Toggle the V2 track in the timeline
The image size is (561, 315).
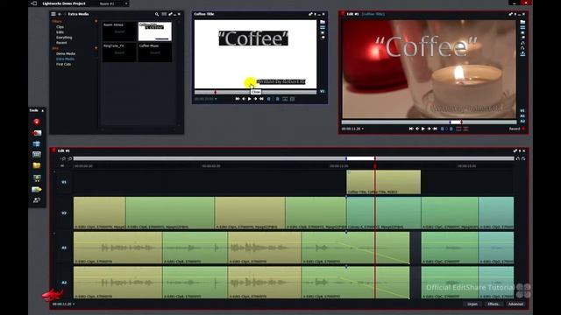[64, 213]
